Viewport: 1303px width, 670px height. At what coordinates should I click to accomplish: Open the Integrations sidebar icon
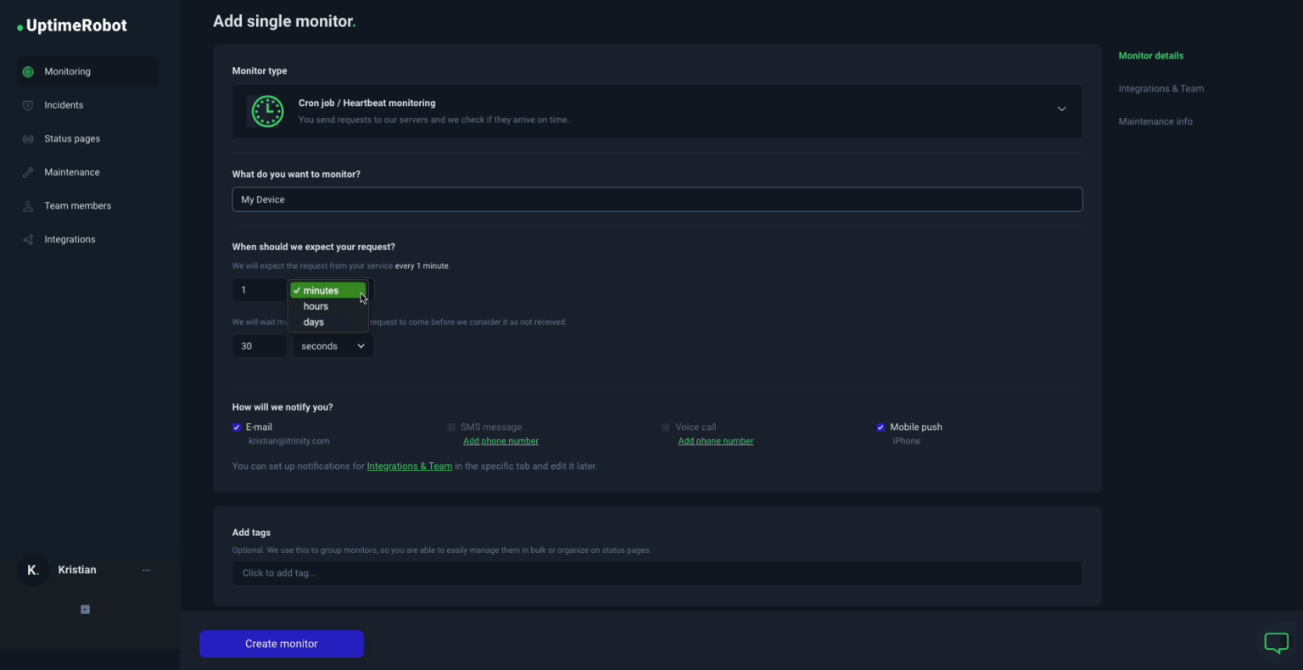click(28, 238)
